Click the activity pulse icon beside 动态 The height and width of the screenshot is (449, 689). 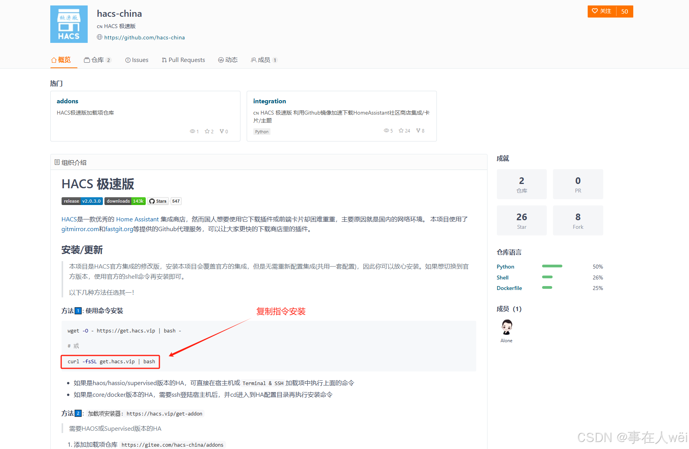pos(221,60)
